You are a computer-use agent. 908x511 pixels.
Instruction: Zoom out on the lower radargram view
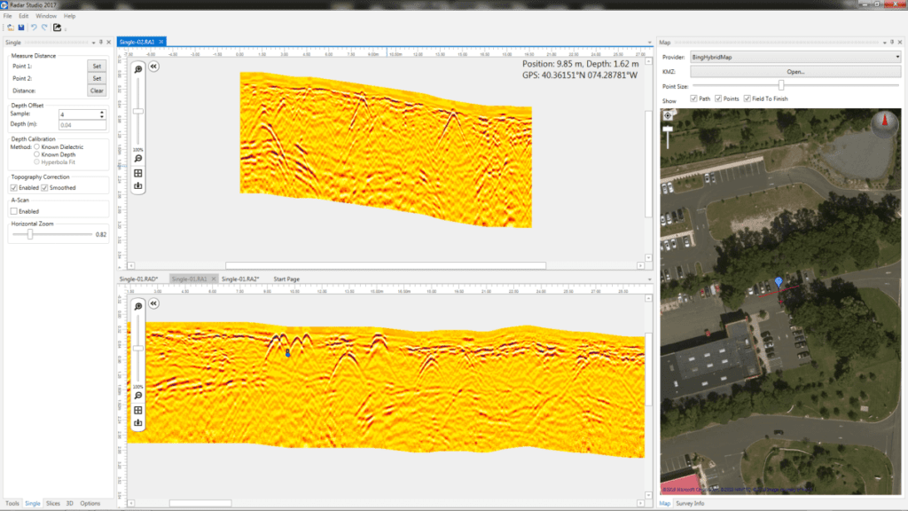tap(138, 396)
